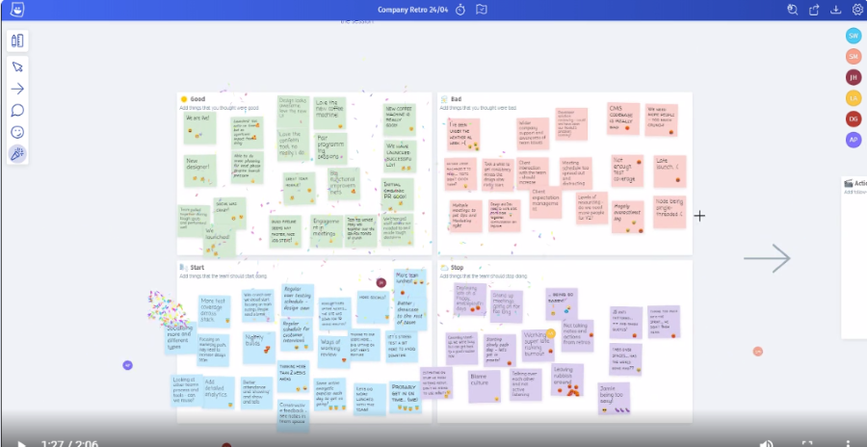The width and height of the screenshot is (867, 447).
Task: Select the comment bubble tool
Action: click(17, 110)
